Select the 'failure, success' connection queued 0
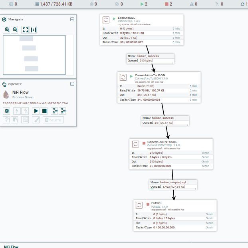The image size is (248, 248). tap(151, 59)
